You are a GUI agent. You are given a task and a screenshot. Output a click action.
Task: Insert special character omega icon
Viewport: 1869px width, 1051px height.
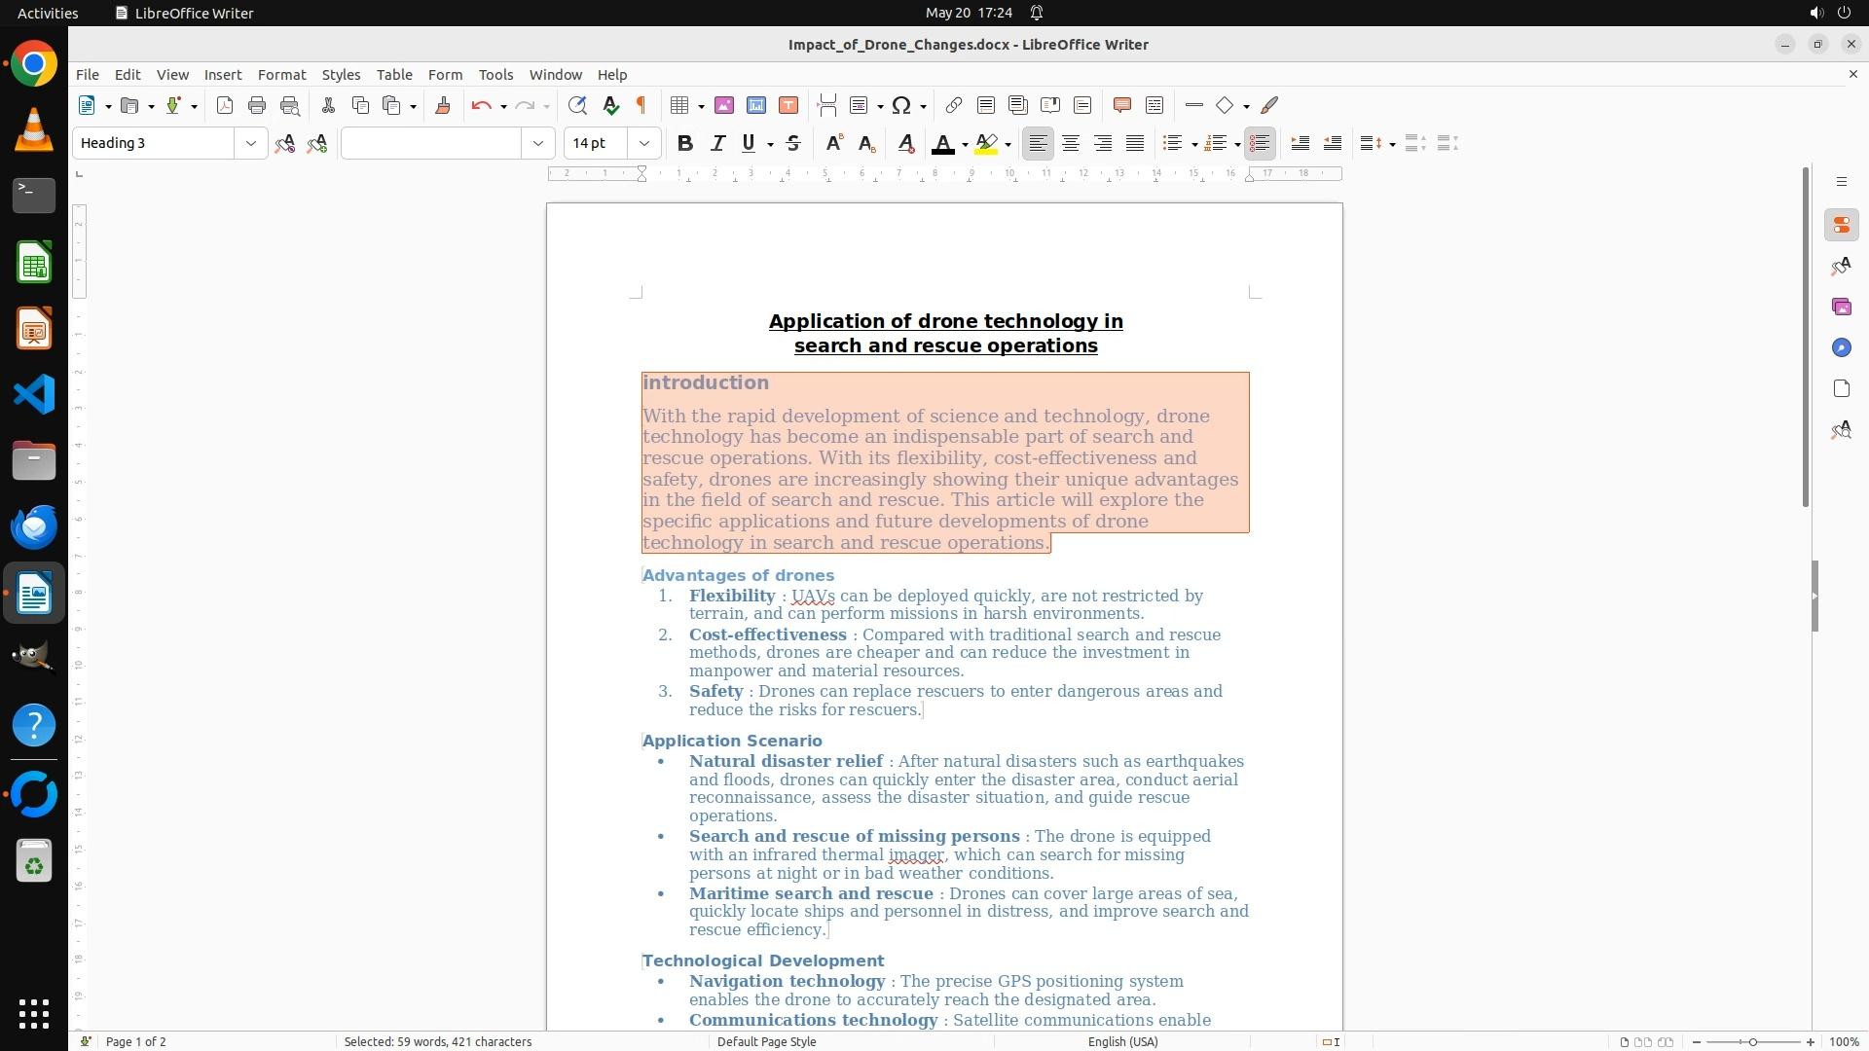click(x=901, y=105)
